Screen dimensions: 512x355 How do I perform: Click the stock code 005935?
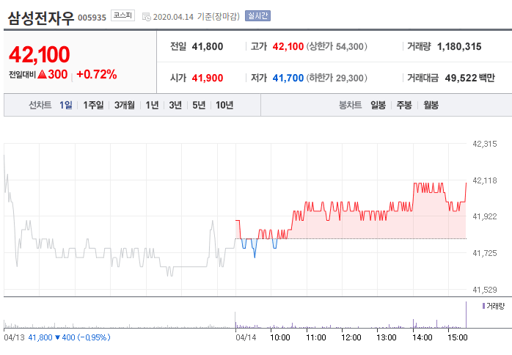tap(93, 17)
